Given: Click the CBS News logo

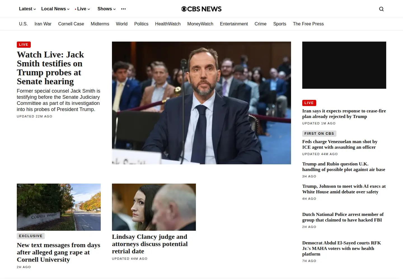Looking at the screenshot, I should click(201, 9).
